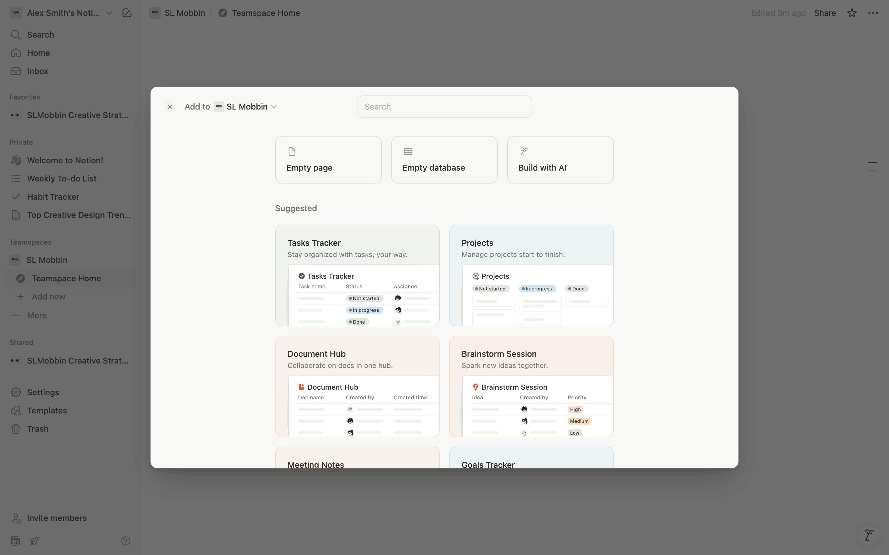Screen dimensions: 889x555
Task: Click the new page compose icon
Action: pyautogui.click(x=127, y=13)
